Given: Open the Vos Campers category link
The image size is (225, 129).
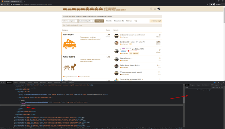Looking at the screenshot, I should pyautogui.click(x=68, y=34).
